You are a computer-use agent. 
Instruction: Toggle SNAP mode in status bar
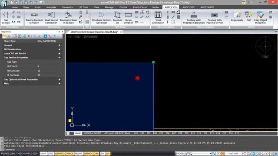coord(43,153)
